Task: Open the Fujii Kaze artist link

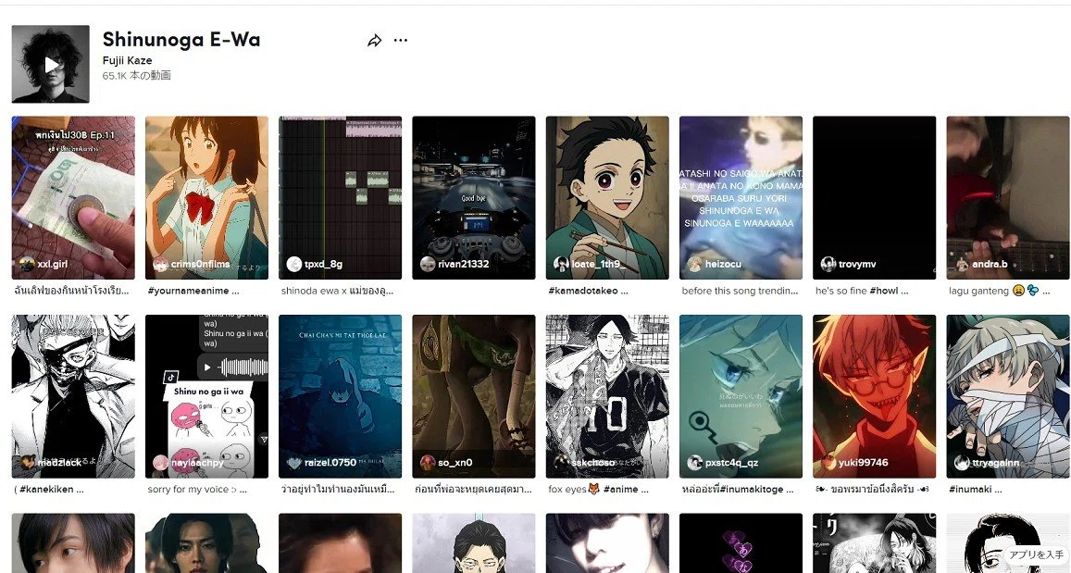Action: coord(127,60)
